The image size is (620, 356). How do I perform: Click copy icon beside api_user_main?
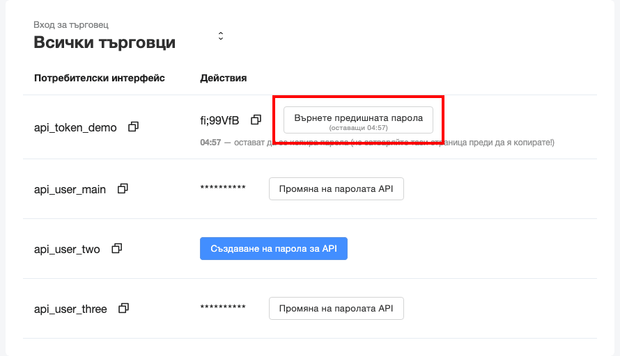coord(123,188)
